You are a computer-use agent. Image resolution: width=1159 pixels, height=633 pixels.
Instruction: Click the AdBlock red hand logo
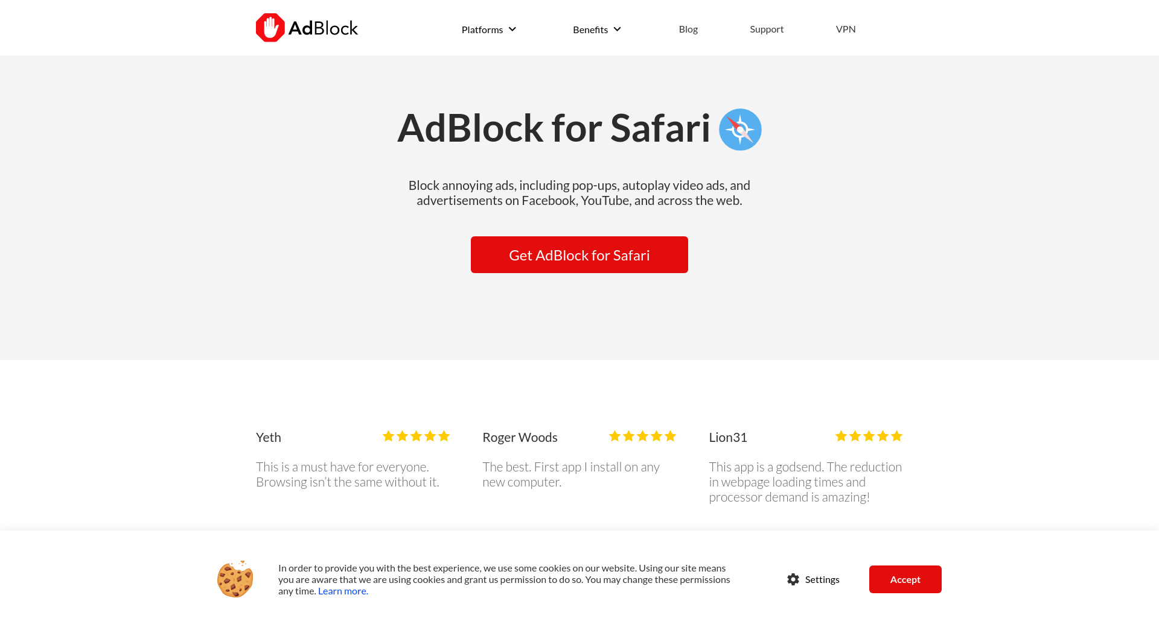click(x=270, y=28)
